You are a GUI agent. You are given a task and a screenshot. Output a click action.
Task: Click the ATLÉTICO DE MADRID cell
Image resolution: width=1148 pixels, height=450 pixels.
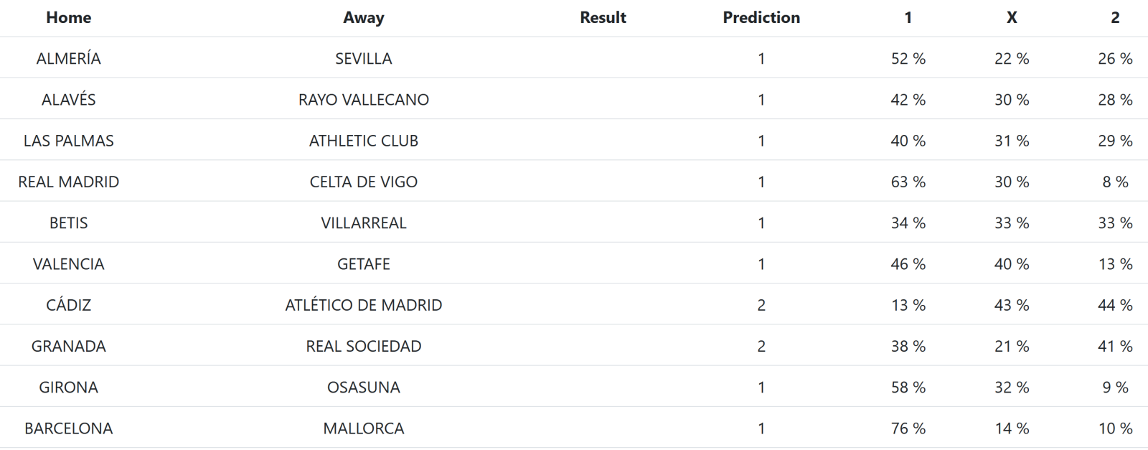coord(363,305)
